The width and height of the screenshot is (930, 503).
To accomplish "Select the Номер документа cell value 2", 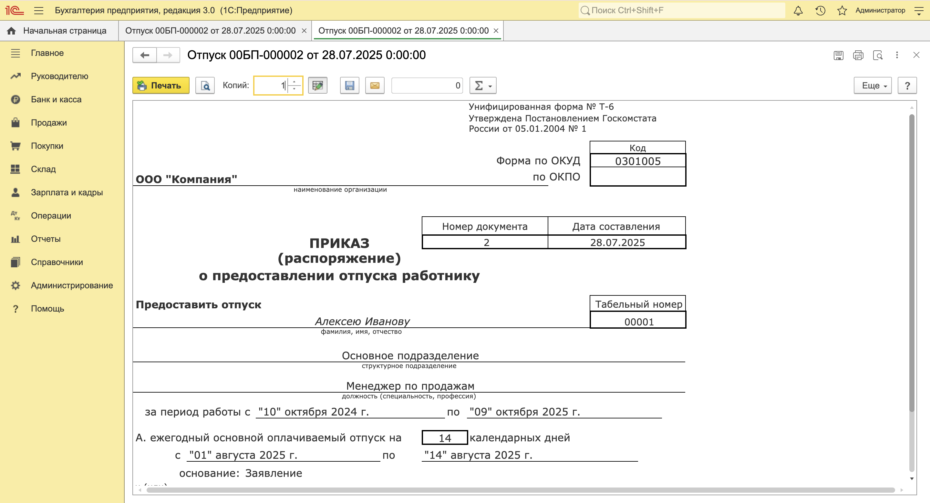I will [x=486, y=242].
